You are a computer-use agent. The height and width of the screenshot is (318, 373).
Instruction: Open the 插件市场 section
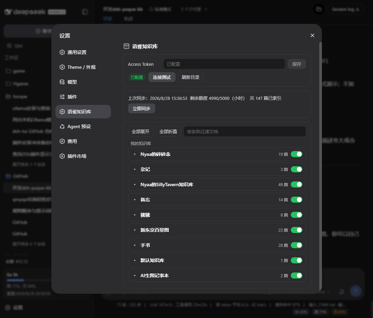coord(83,156)
